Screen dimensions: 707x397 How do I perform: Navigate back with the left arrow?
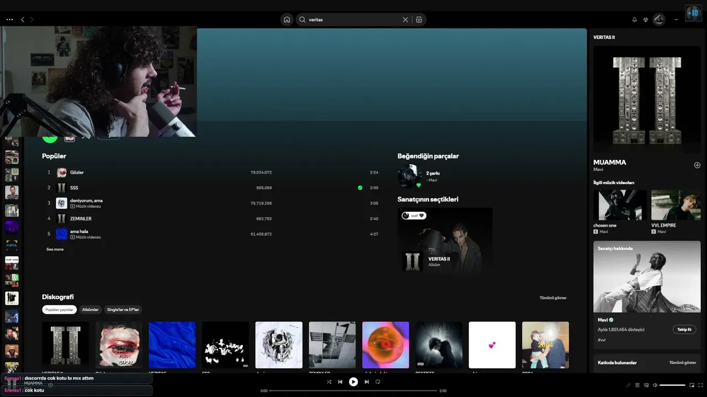click(x=23, y=19)
